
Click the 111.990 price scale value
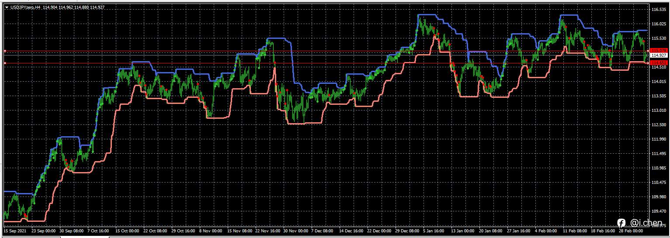658,139
